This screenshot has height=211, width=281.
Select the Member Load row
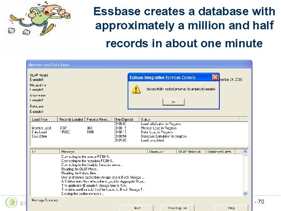point(139,128)
